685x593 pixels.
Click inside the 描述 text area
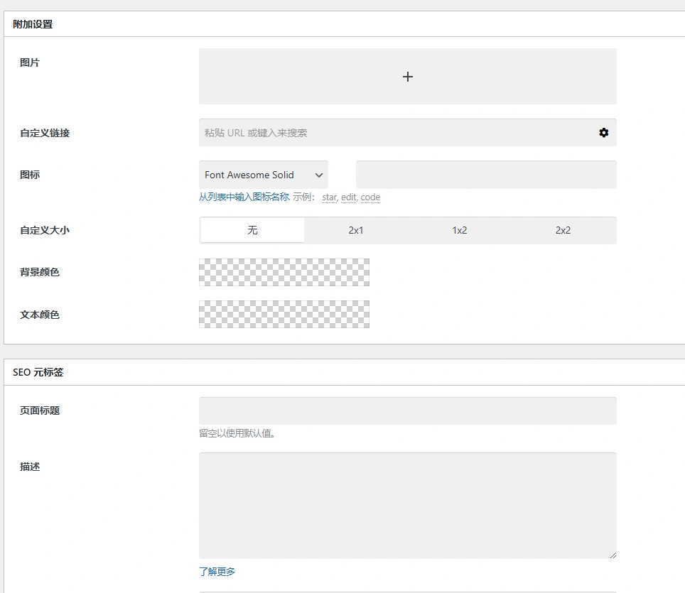coord(407,504)
